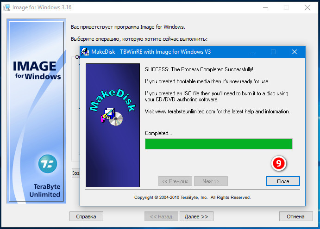320x229 pixels.
Task: Click the MakeDisk dialog title text
Action: 151,52
